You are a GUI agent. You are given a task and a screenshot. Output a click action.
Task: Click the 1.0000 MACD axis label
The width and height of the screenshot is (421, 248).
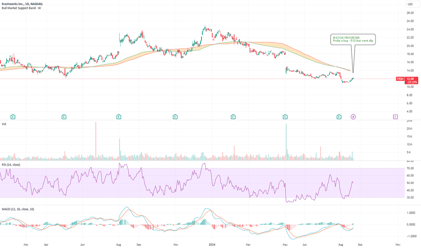coord(411,213)
